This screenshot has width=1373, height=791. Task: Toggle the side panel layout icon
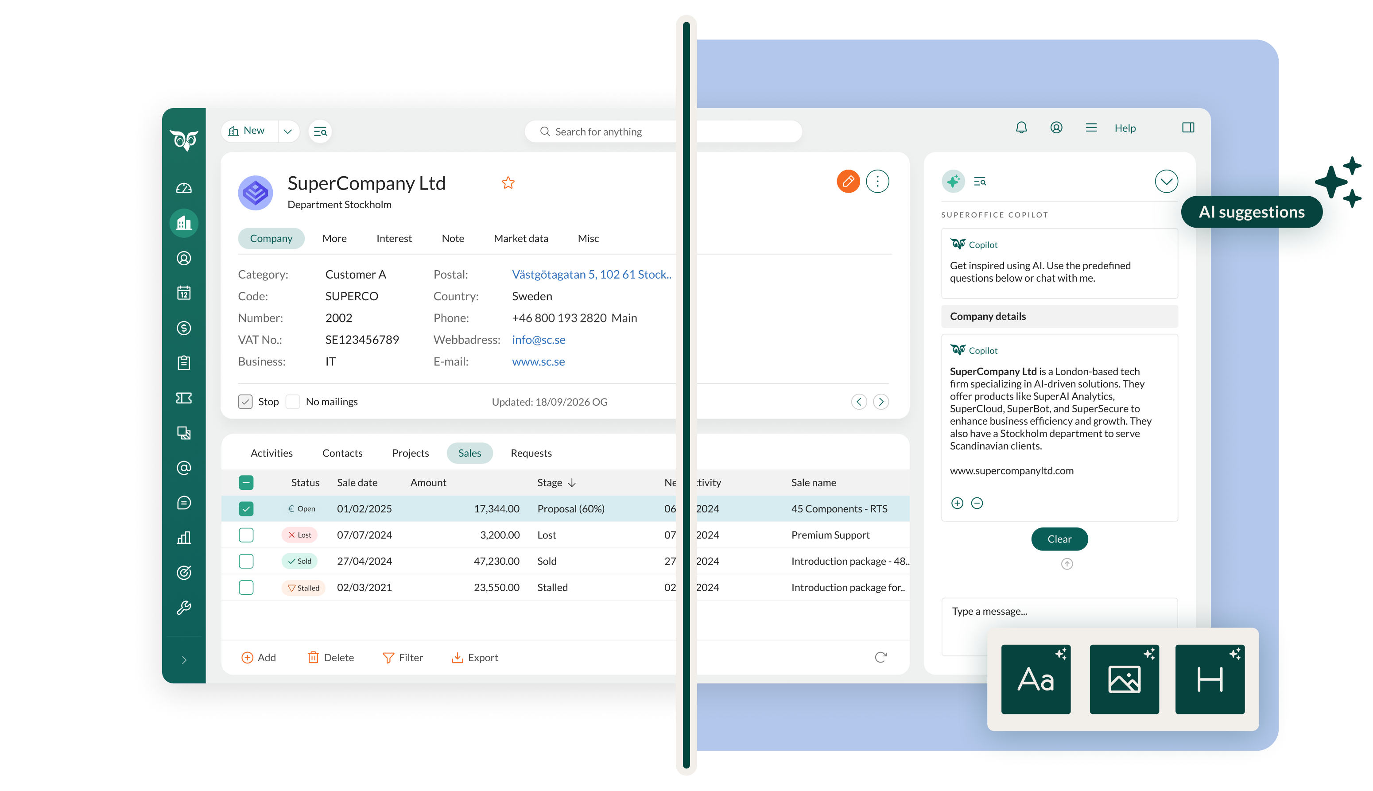tap(1188, 128)
